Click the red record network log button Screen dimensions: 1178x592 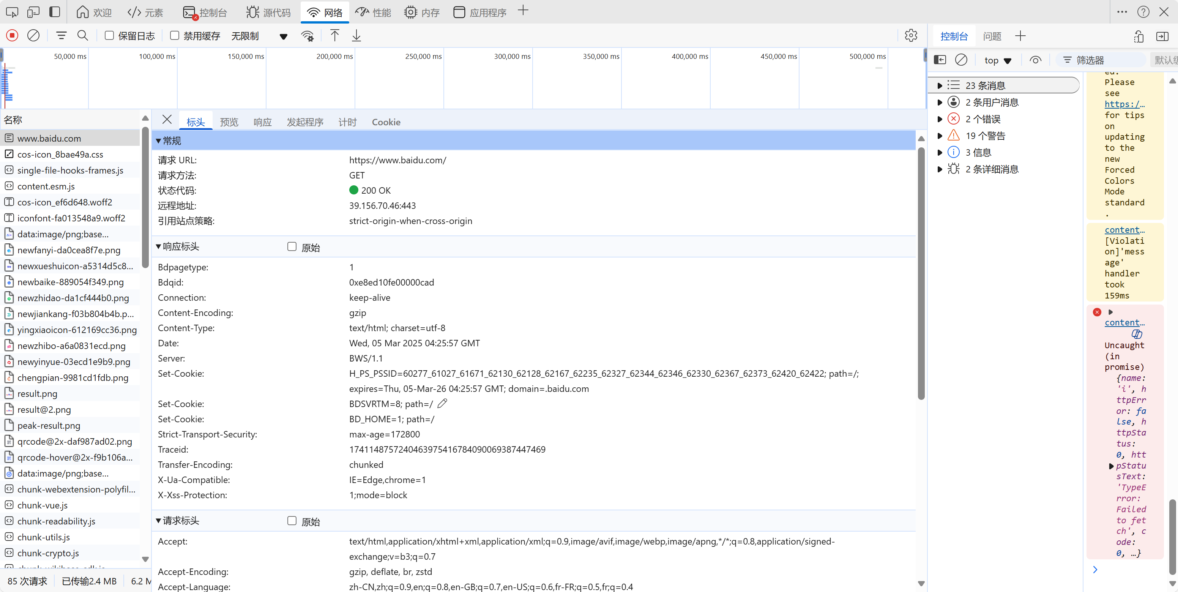click(13, 35)
